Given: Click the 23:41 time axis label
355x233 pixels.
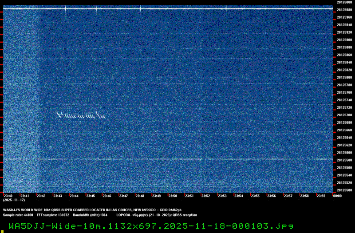Looking at the screenshot, I should pos(25,196).
